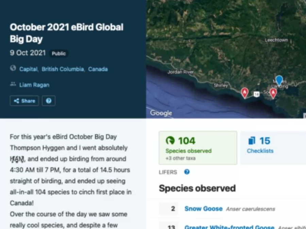Image resolution: width=306 pixels, height=229 pixels.
Task: Select the 104 Species observed tab
Action: click(x=198, y=148)
